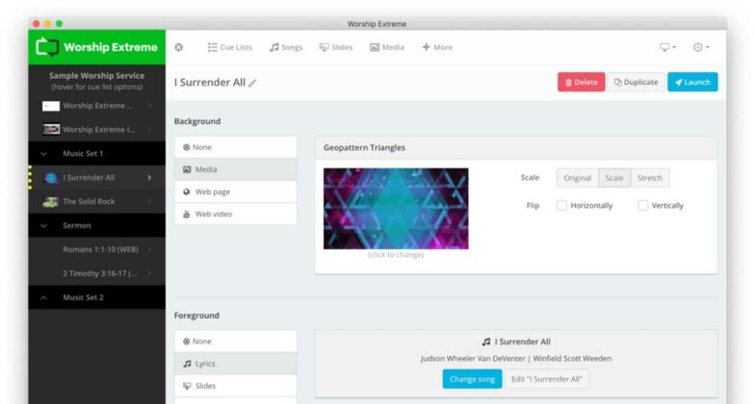Image resolution: width=754 pixels, height=404 pixels.
Task: Click the Web page globe icon
Action: pyautogui.click(x=187, y=191)
